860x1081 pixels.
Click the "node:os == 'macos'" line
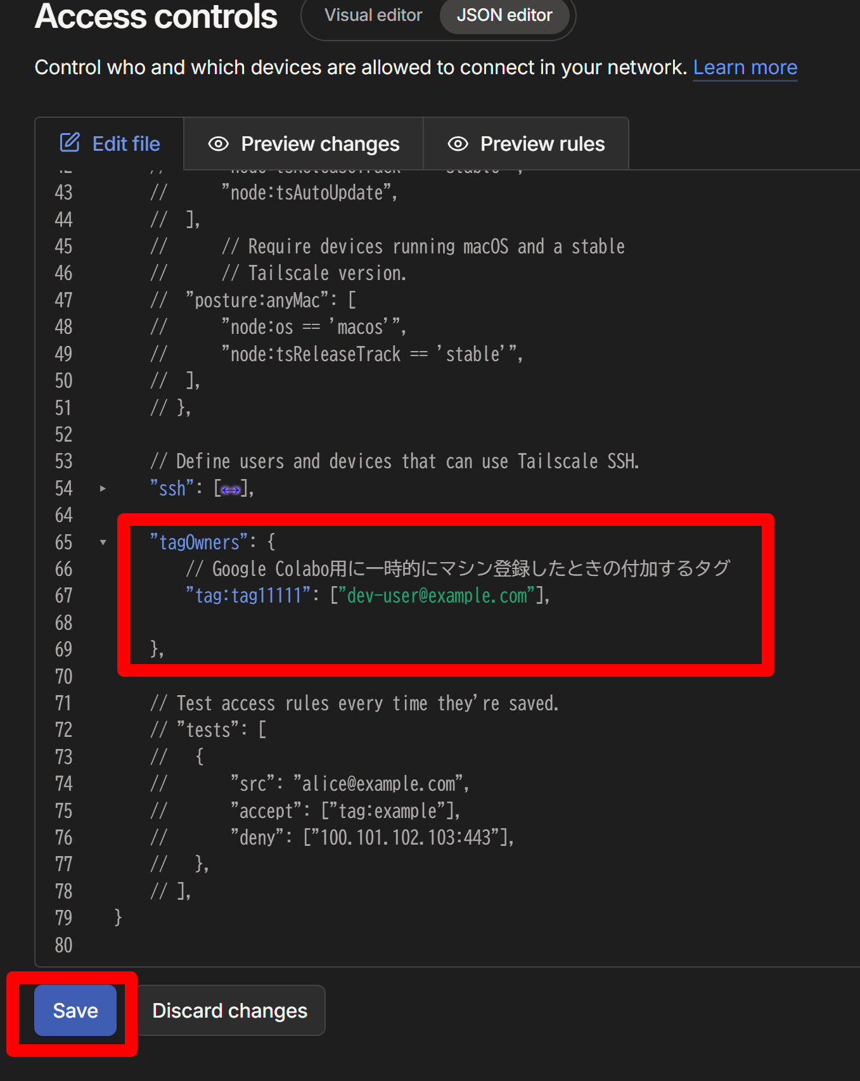point(278,327)
